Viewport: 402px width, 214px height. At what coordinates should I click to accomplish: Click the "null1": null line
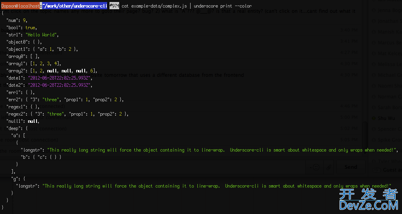(22, 121)
